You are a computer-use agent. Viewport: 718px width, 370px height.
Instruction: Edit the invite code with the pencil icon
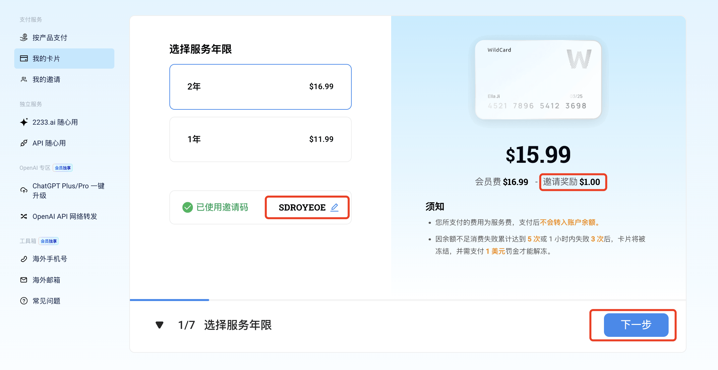pyautogui.click(x=334, y=208)
